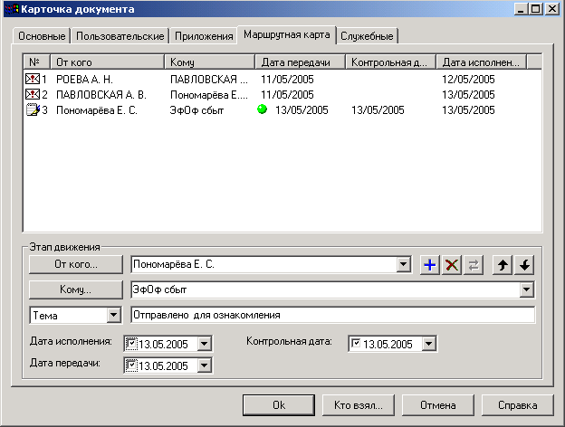Sort by the От кого column header
The image size is (565, 427).
click(108, 62)
